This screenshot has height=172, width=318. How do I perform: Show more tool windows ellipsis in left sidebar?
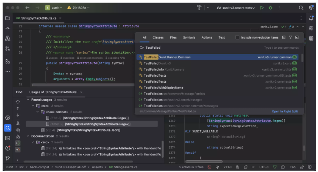click(7, 71)
